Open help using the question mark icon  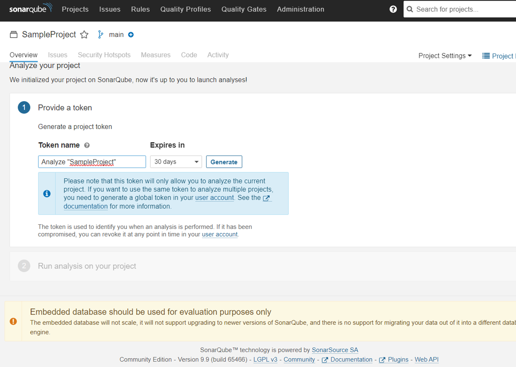click(393, 9)
